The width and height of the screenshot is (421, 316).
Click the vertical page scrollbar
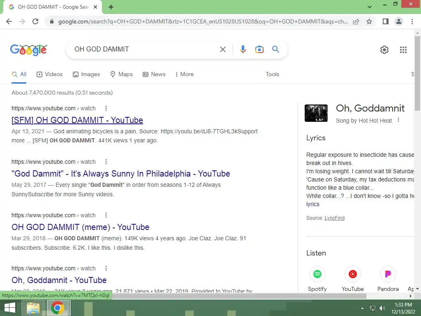[x=417, y=73]
